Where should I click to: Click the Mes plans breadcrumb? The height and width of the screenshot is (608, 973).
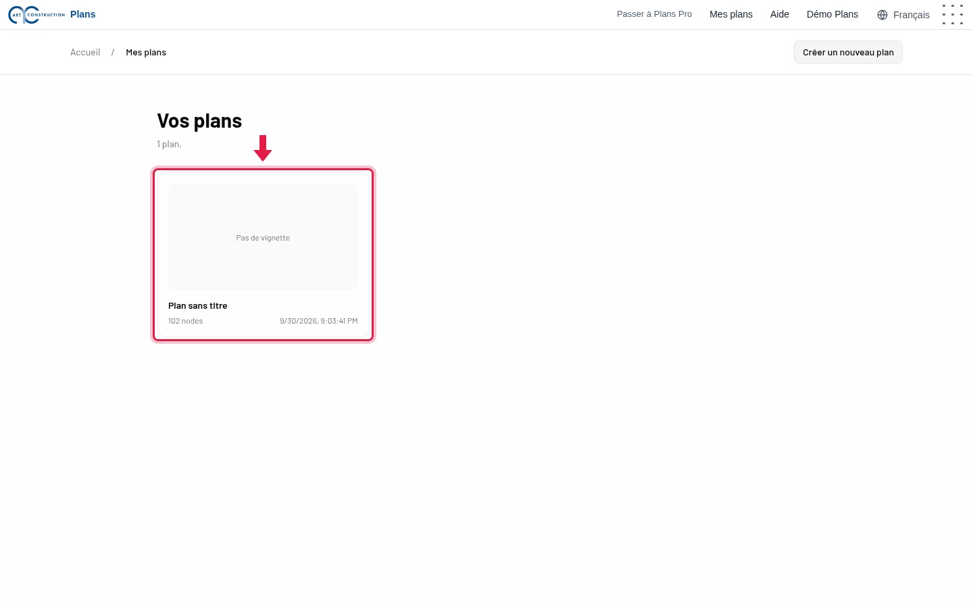coord(146,52)
